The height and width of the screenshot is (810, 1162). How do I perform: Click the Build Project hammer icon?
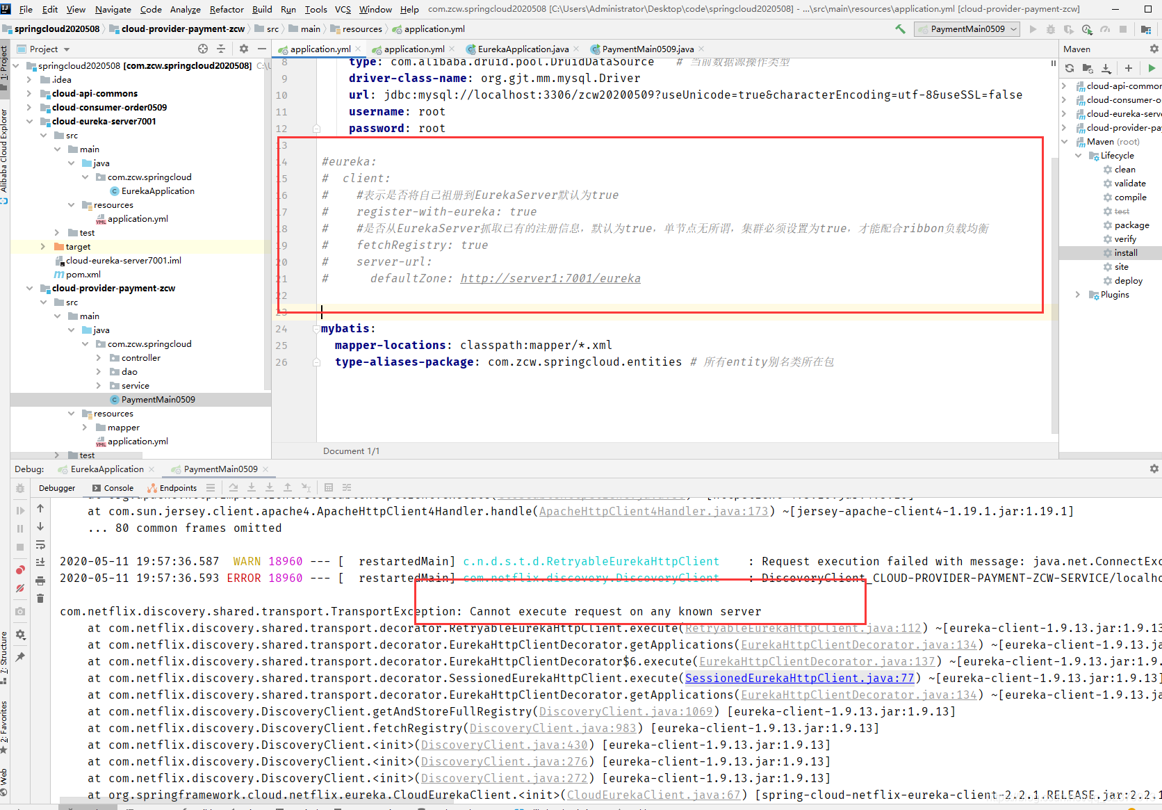coord(900,29)
